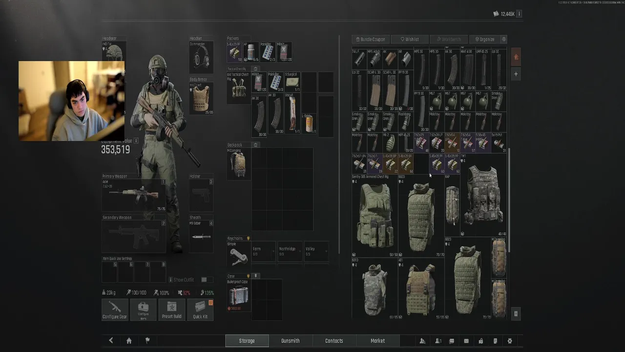Open the Market tab
Screen dimensions: 625x352
377,341
